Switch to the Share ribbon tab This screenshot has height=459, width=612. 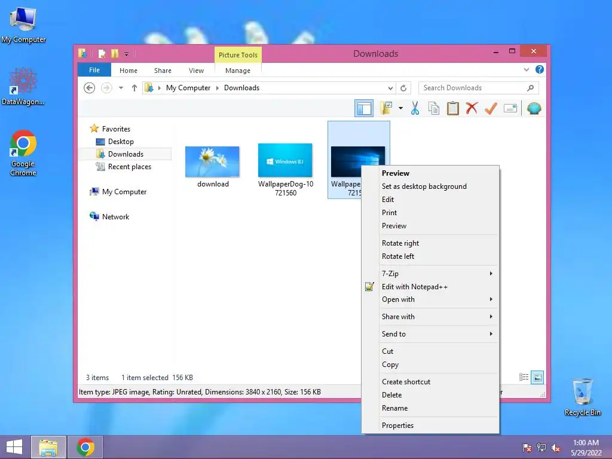[x=163, y=71]
